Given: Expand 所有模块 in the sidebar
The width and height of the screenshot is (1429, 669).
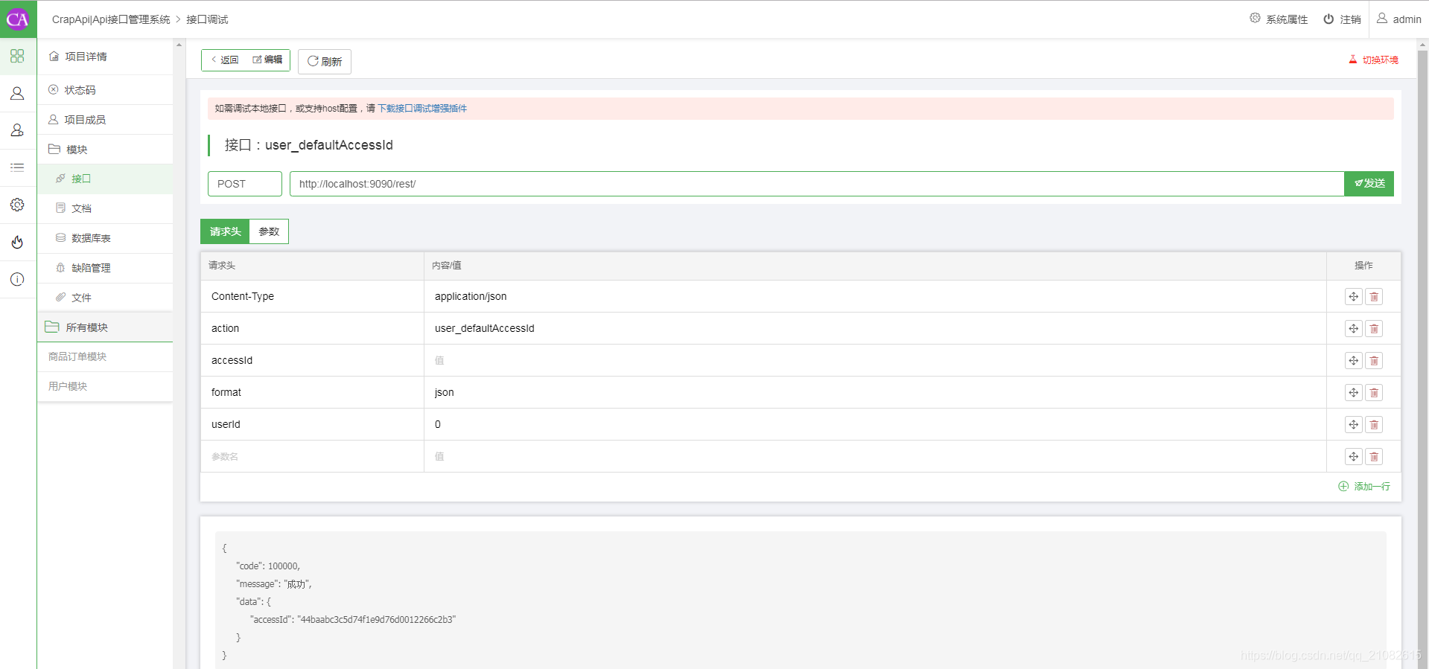Looking at the screenshot, I should 105,327.
